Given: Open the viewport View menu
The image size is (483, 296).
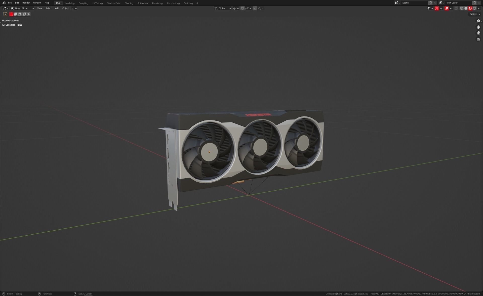Looking at the screenshot, I should 39,8.
